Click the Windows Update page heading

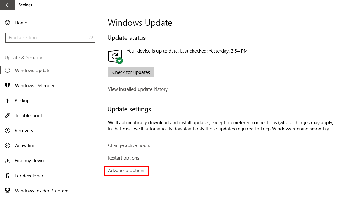tap(140, 23)
